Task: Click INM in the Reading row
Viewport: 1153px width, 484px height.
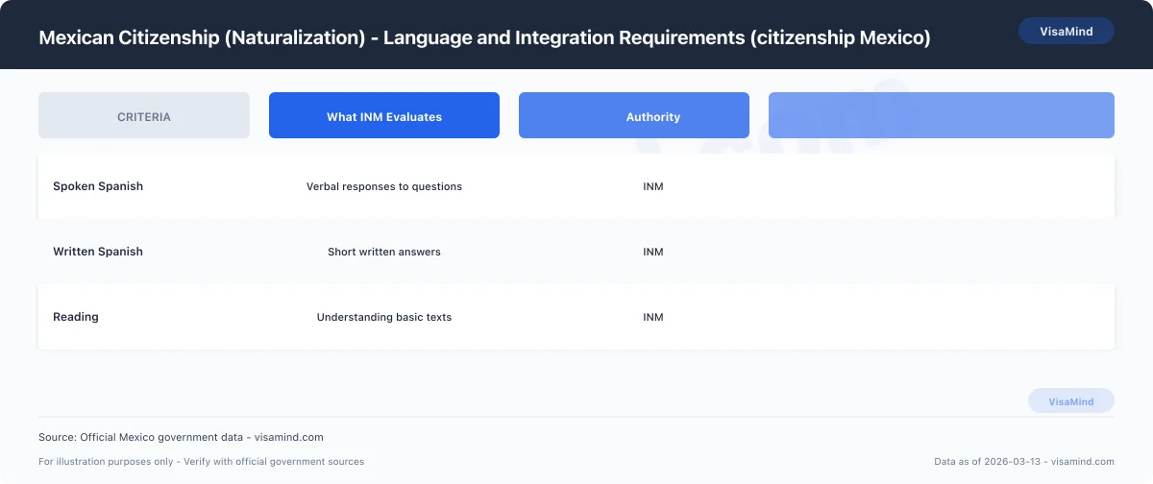Action: click(x=653, y=317)
